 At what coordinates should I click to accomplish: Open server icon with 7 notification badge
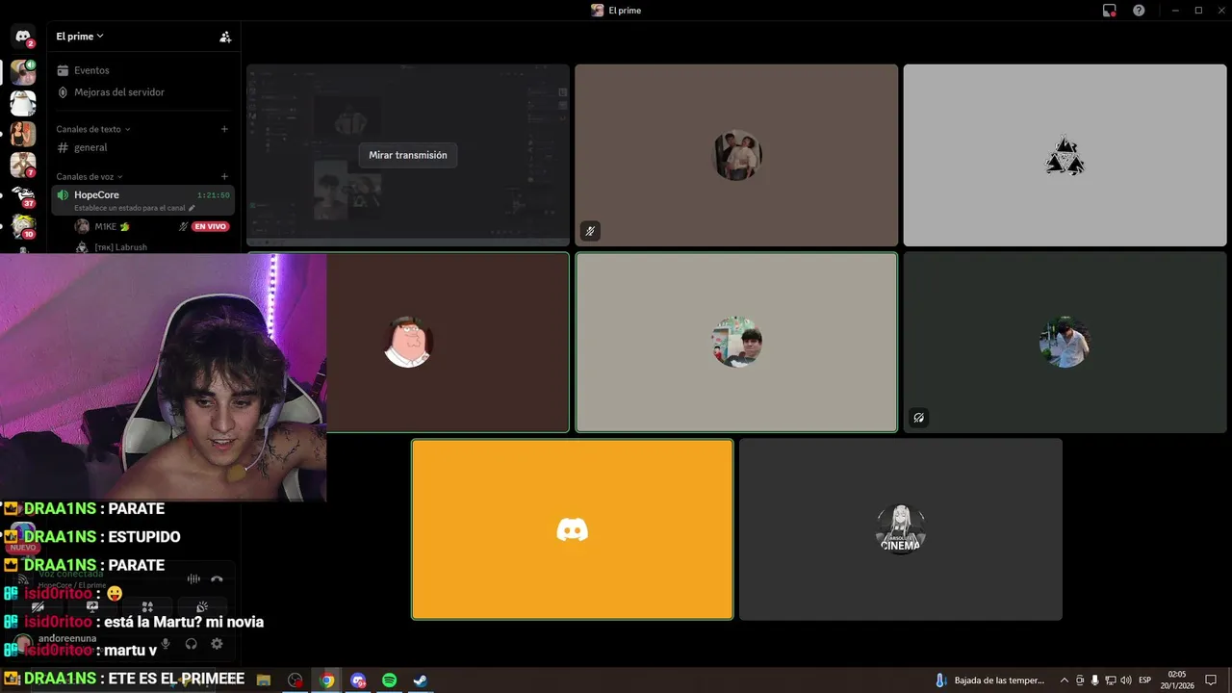click(x=23, y=165)
